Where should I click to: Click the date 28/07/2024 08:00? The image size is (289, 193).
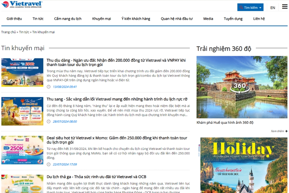65,122
